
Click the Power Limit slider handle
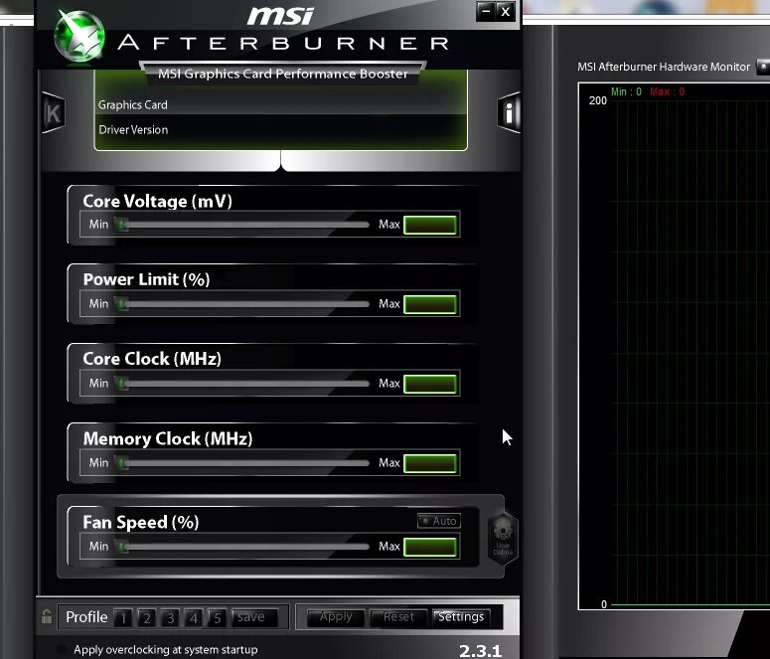(x=122, y=304)
